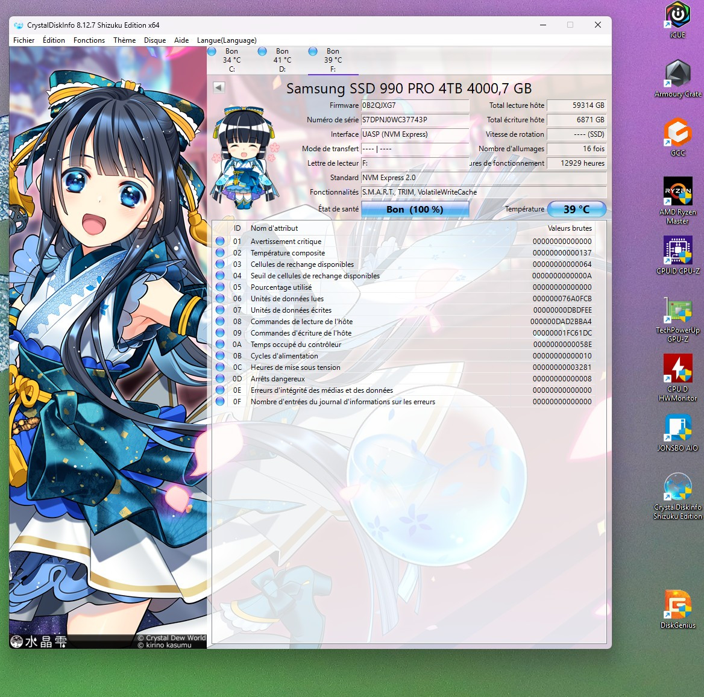704x697 pixels.
Task: Launch JONSBO AIO desktop icon
Action: pyautogui.click(x=677, y=433)
